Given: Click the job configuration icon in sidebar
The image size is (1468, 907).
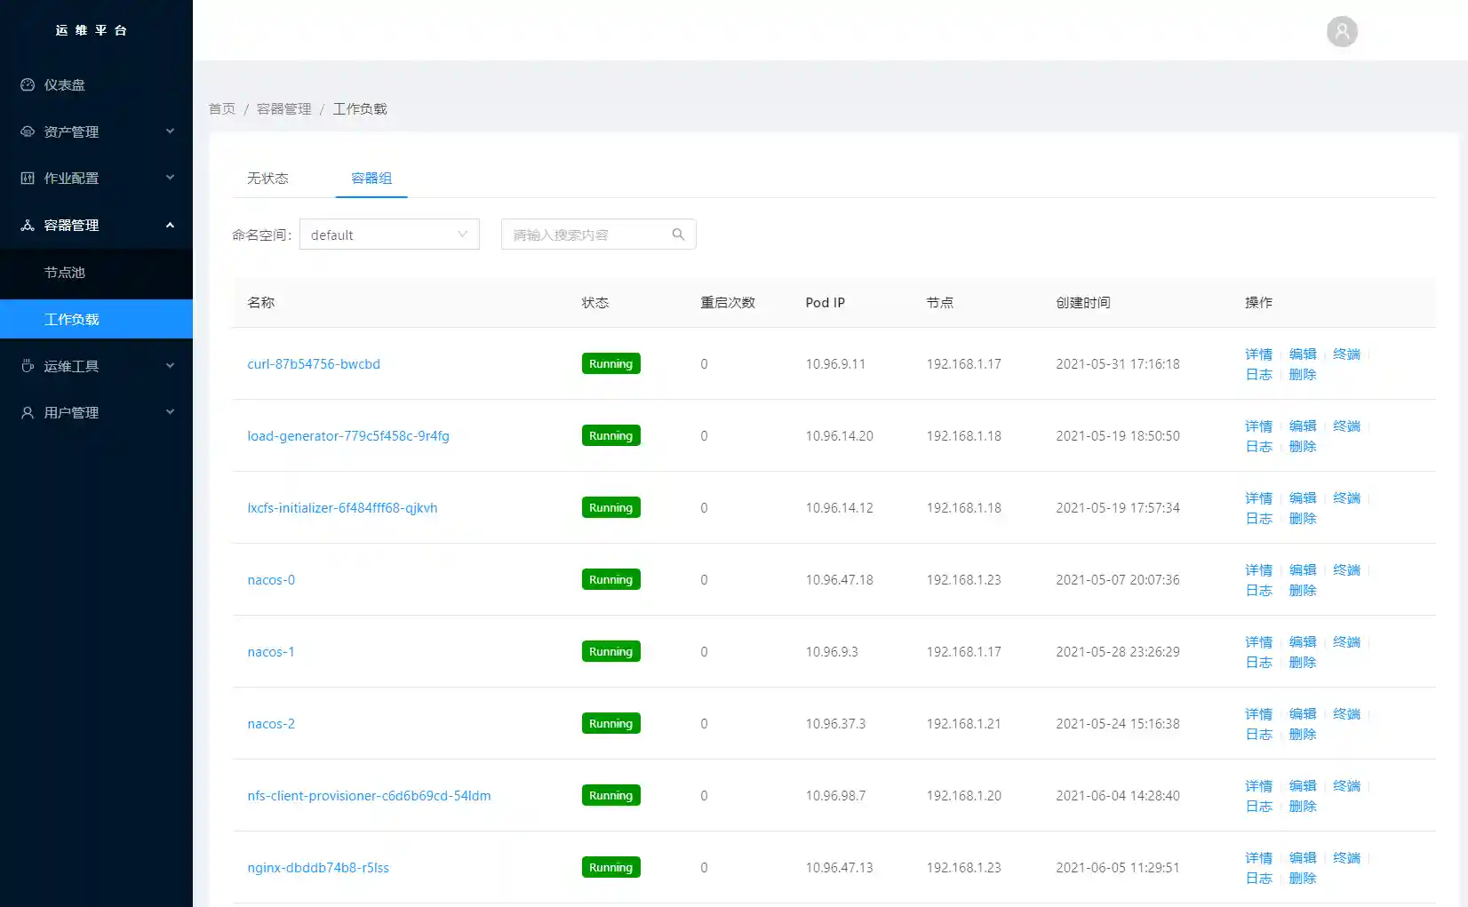Looking at the screenshot, I should click(x=28, y=179).
